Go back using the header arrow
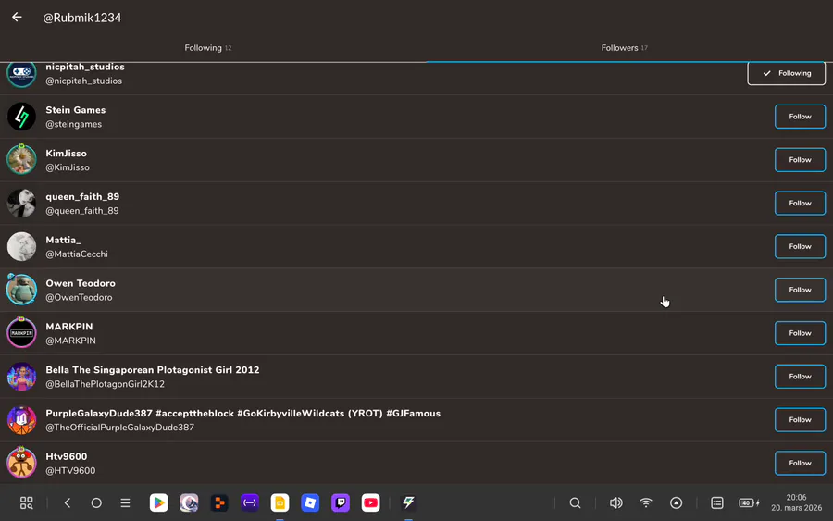The image size is (833, 521). 17,17
